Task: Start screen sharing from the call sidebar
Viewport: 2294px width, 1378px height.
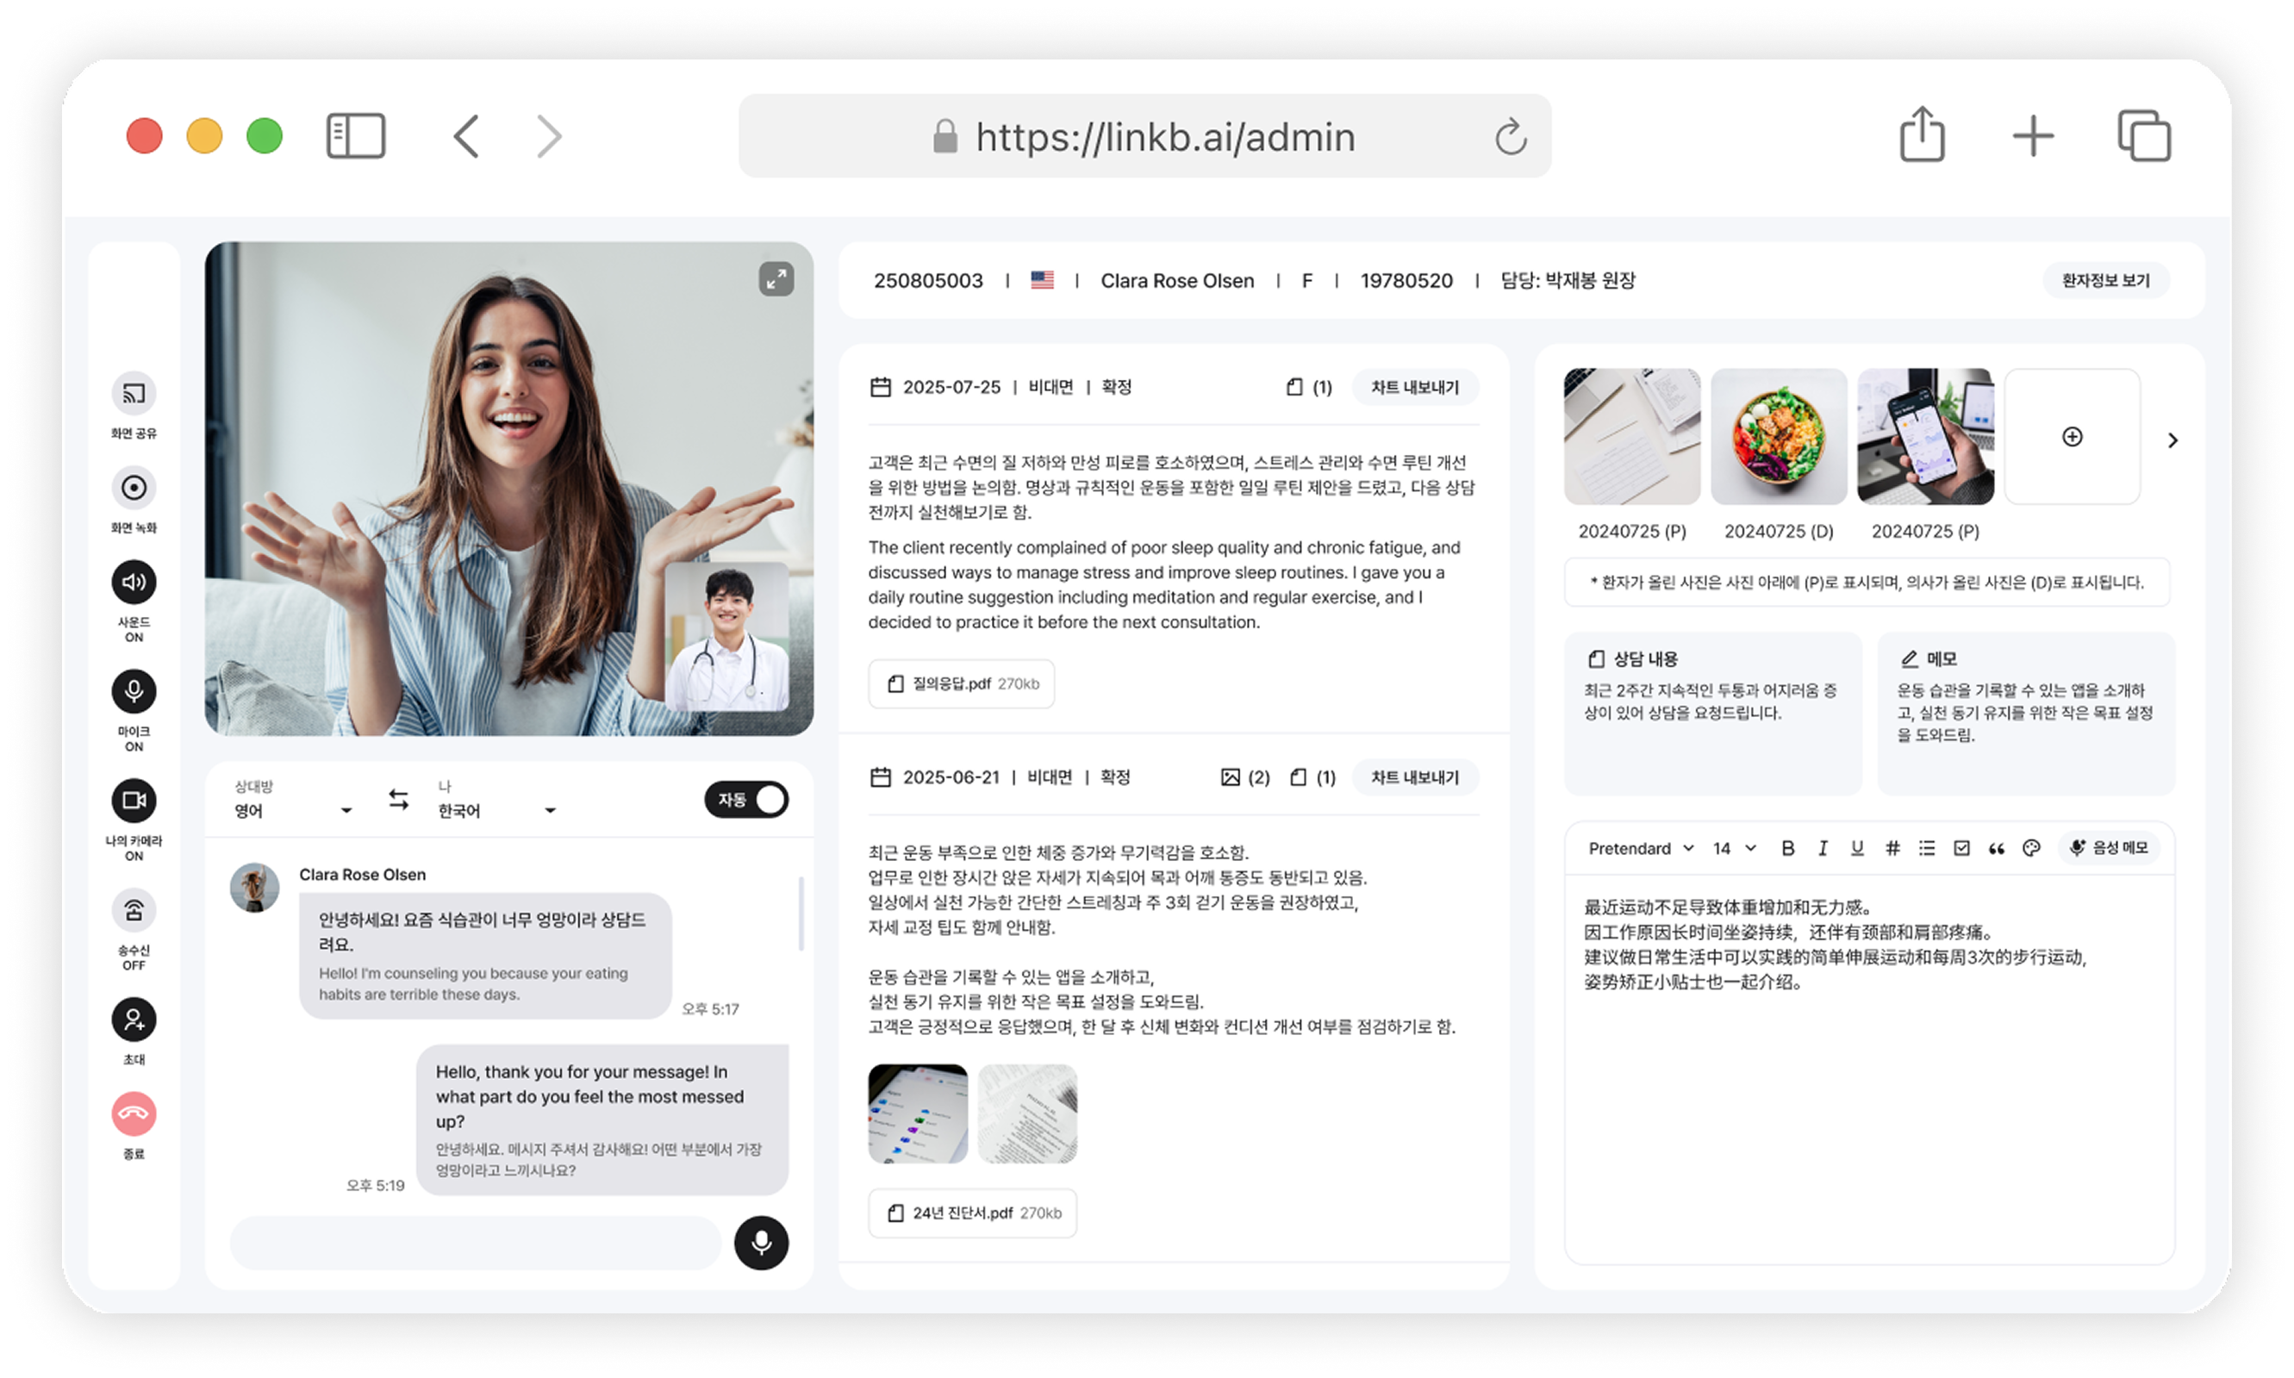Action: [134, 394]
